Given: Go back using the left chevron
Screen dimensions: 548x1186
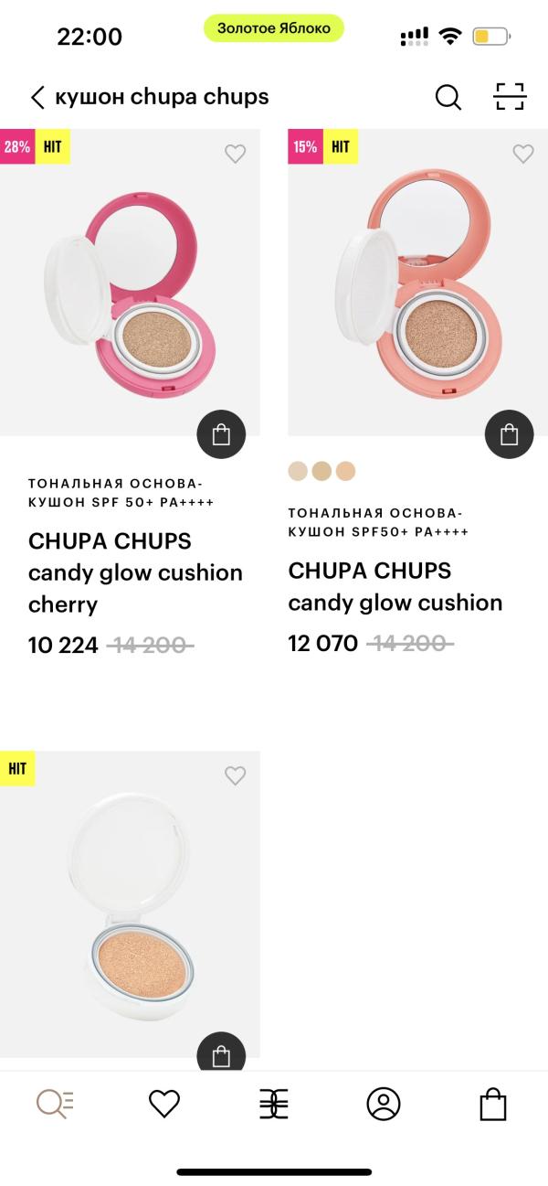Looking at the screenshot, I should (37, 97).
